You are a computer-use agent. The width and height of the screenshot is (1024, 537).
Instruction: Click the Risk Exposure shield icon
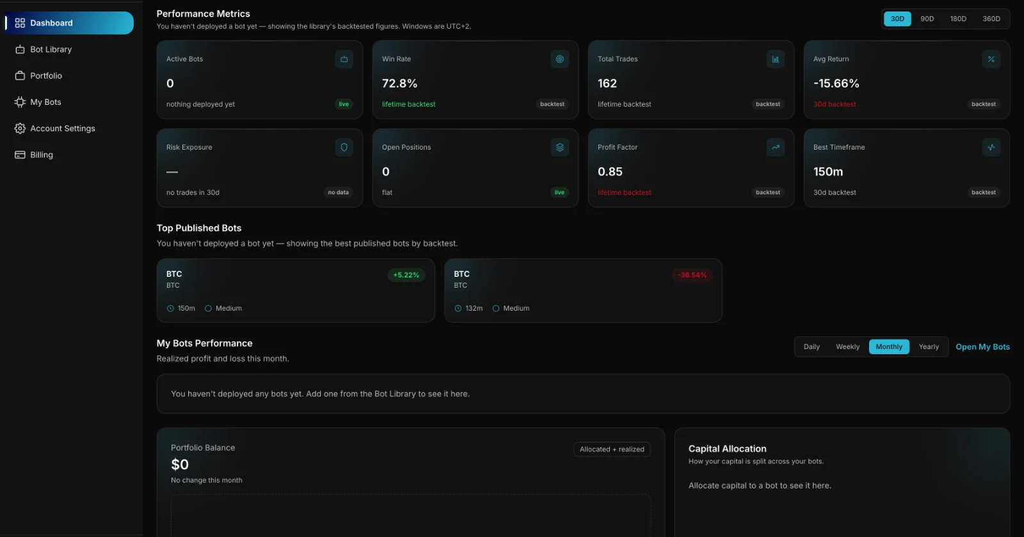click(344, 147)
